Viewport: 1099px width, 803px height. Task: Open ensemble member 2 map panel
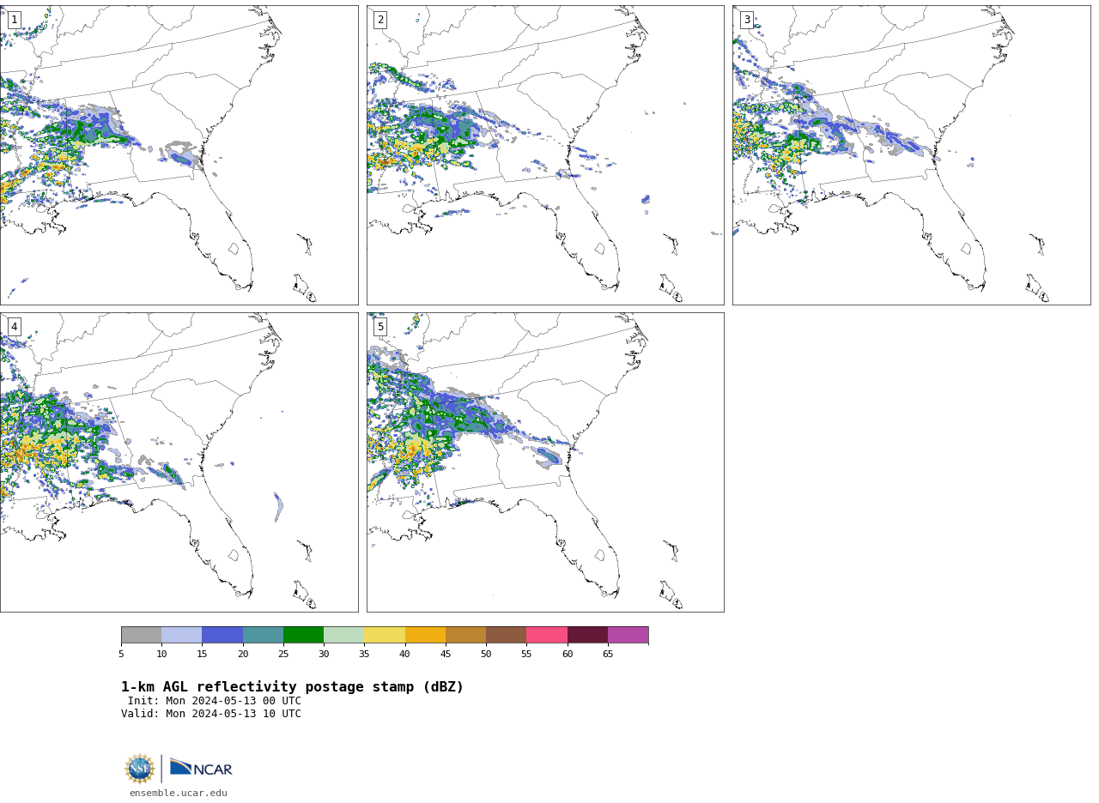tap(545, 155)
